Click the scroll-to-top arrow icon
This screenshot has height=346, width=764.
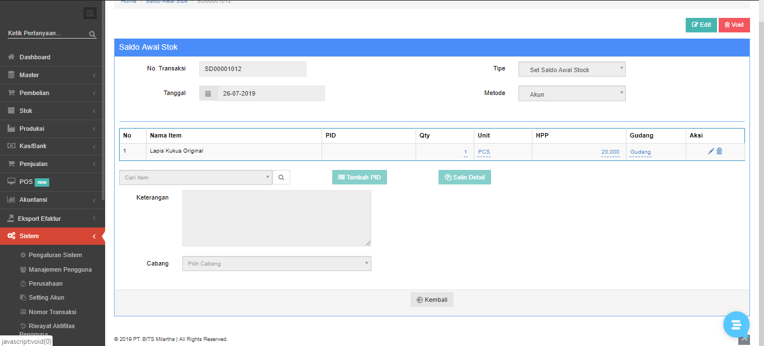coord(743,339)
